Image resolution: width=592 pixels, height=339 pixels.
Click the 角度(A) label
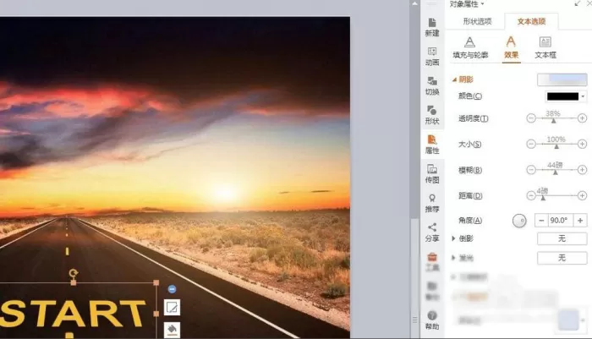pos(470,220)
